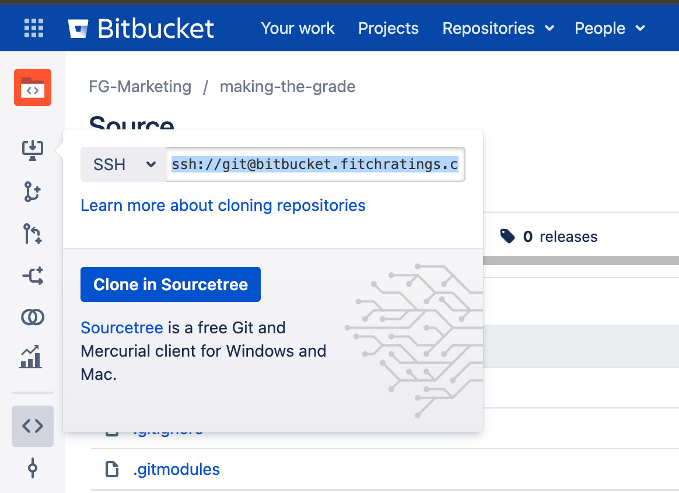679x493 pixels.
Task: Follow the Sourcetree link
Action: 122,328
